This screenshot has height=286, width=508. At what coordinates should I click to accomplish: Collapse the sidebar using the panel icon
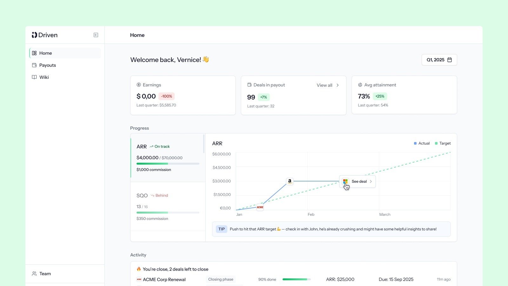click(96, 35)
